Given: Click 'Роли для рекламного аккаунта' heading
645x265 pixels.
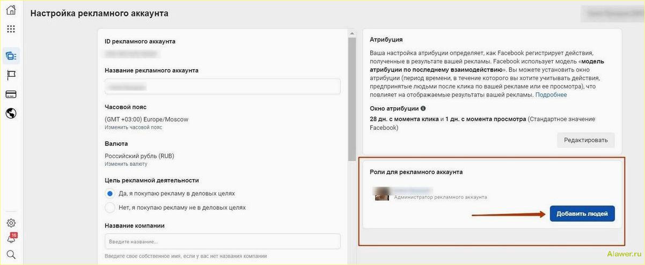Looking at the screenshot, I should (x=416, y=172).
